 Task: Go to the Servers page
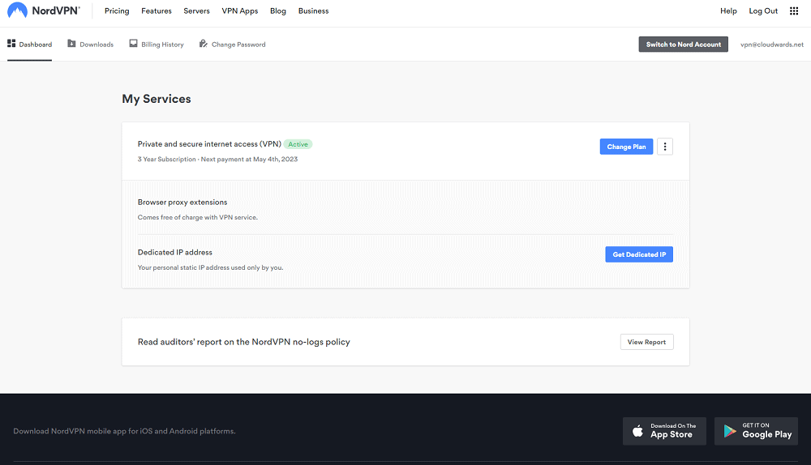point(196,11)
